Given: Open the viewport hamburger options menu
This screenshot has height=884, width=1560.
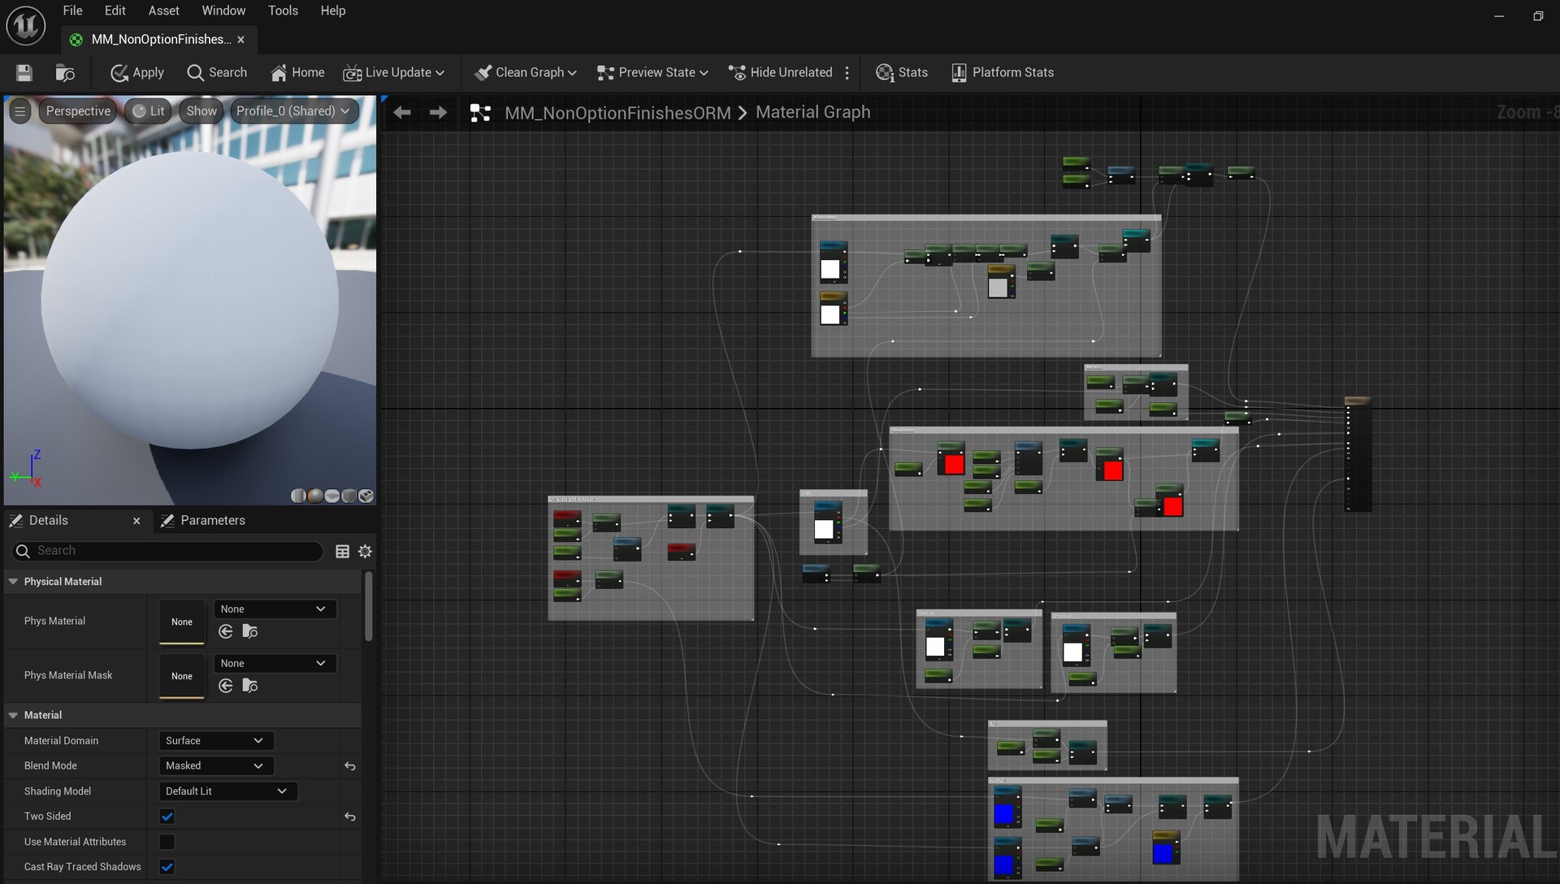Looking at the screenshot, I should click(20, 111).
